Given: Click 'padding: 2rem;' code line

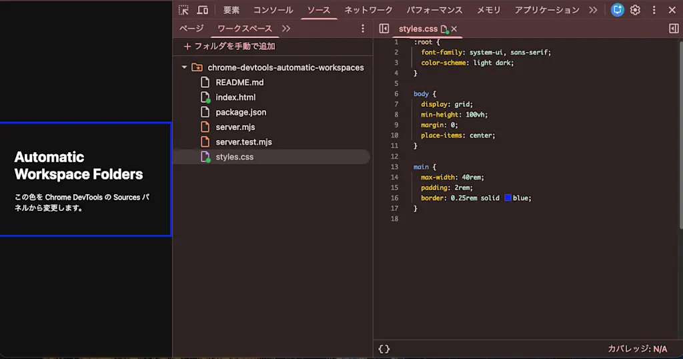Looking at the screenshot, I should [x=446, y=188].
